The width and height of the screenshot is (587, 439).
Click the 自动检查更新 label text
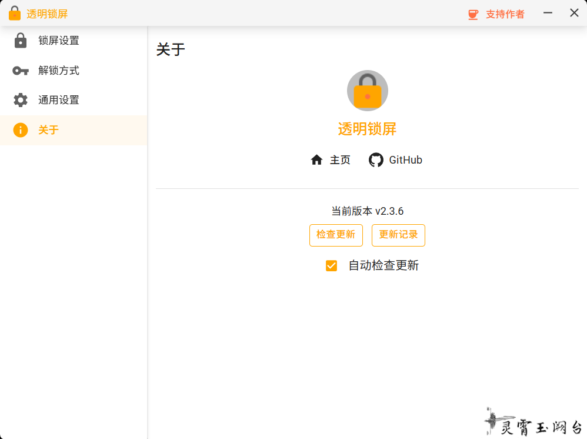383,266
